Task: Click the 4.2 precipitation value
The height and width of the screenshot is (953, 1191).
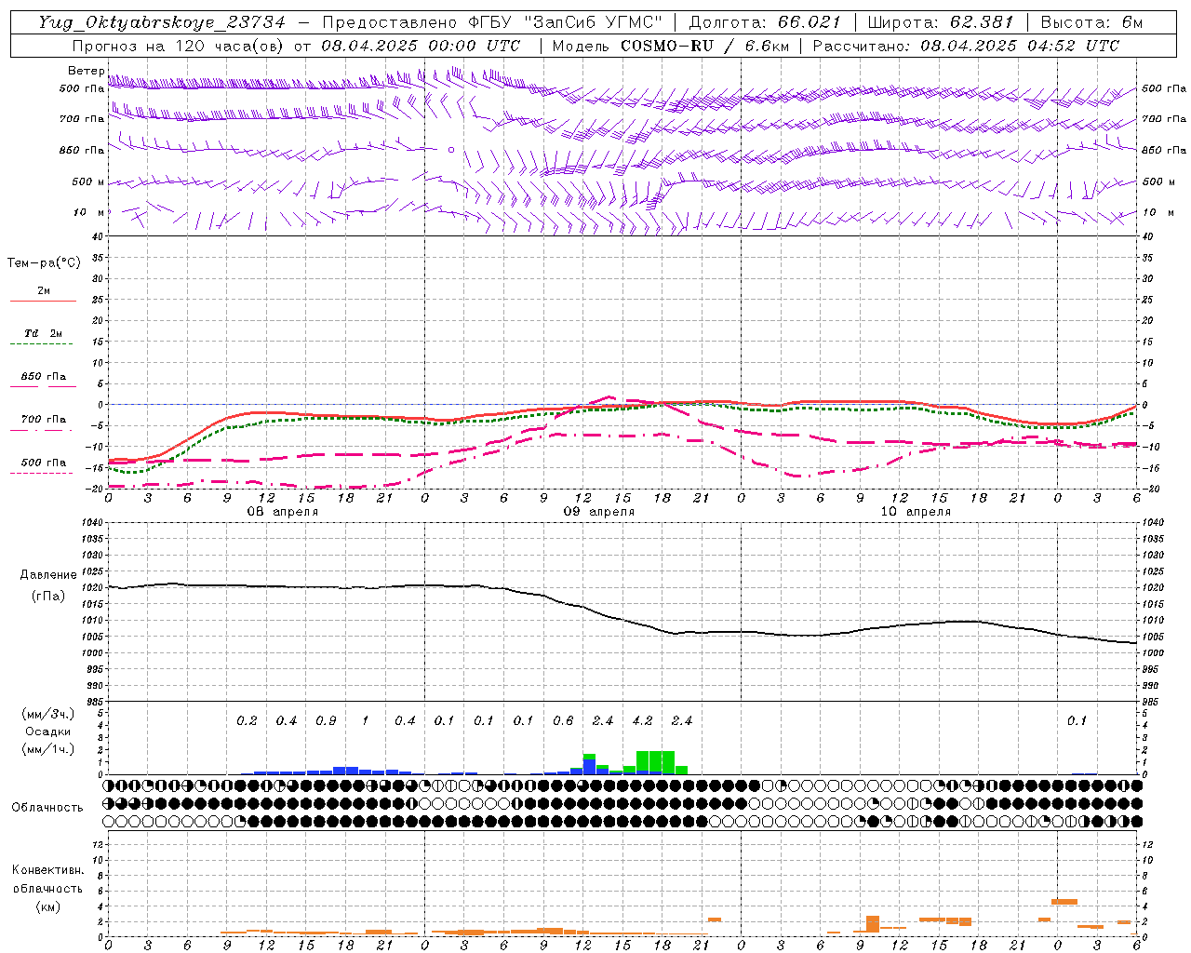Action: click(x=642, y=720)
